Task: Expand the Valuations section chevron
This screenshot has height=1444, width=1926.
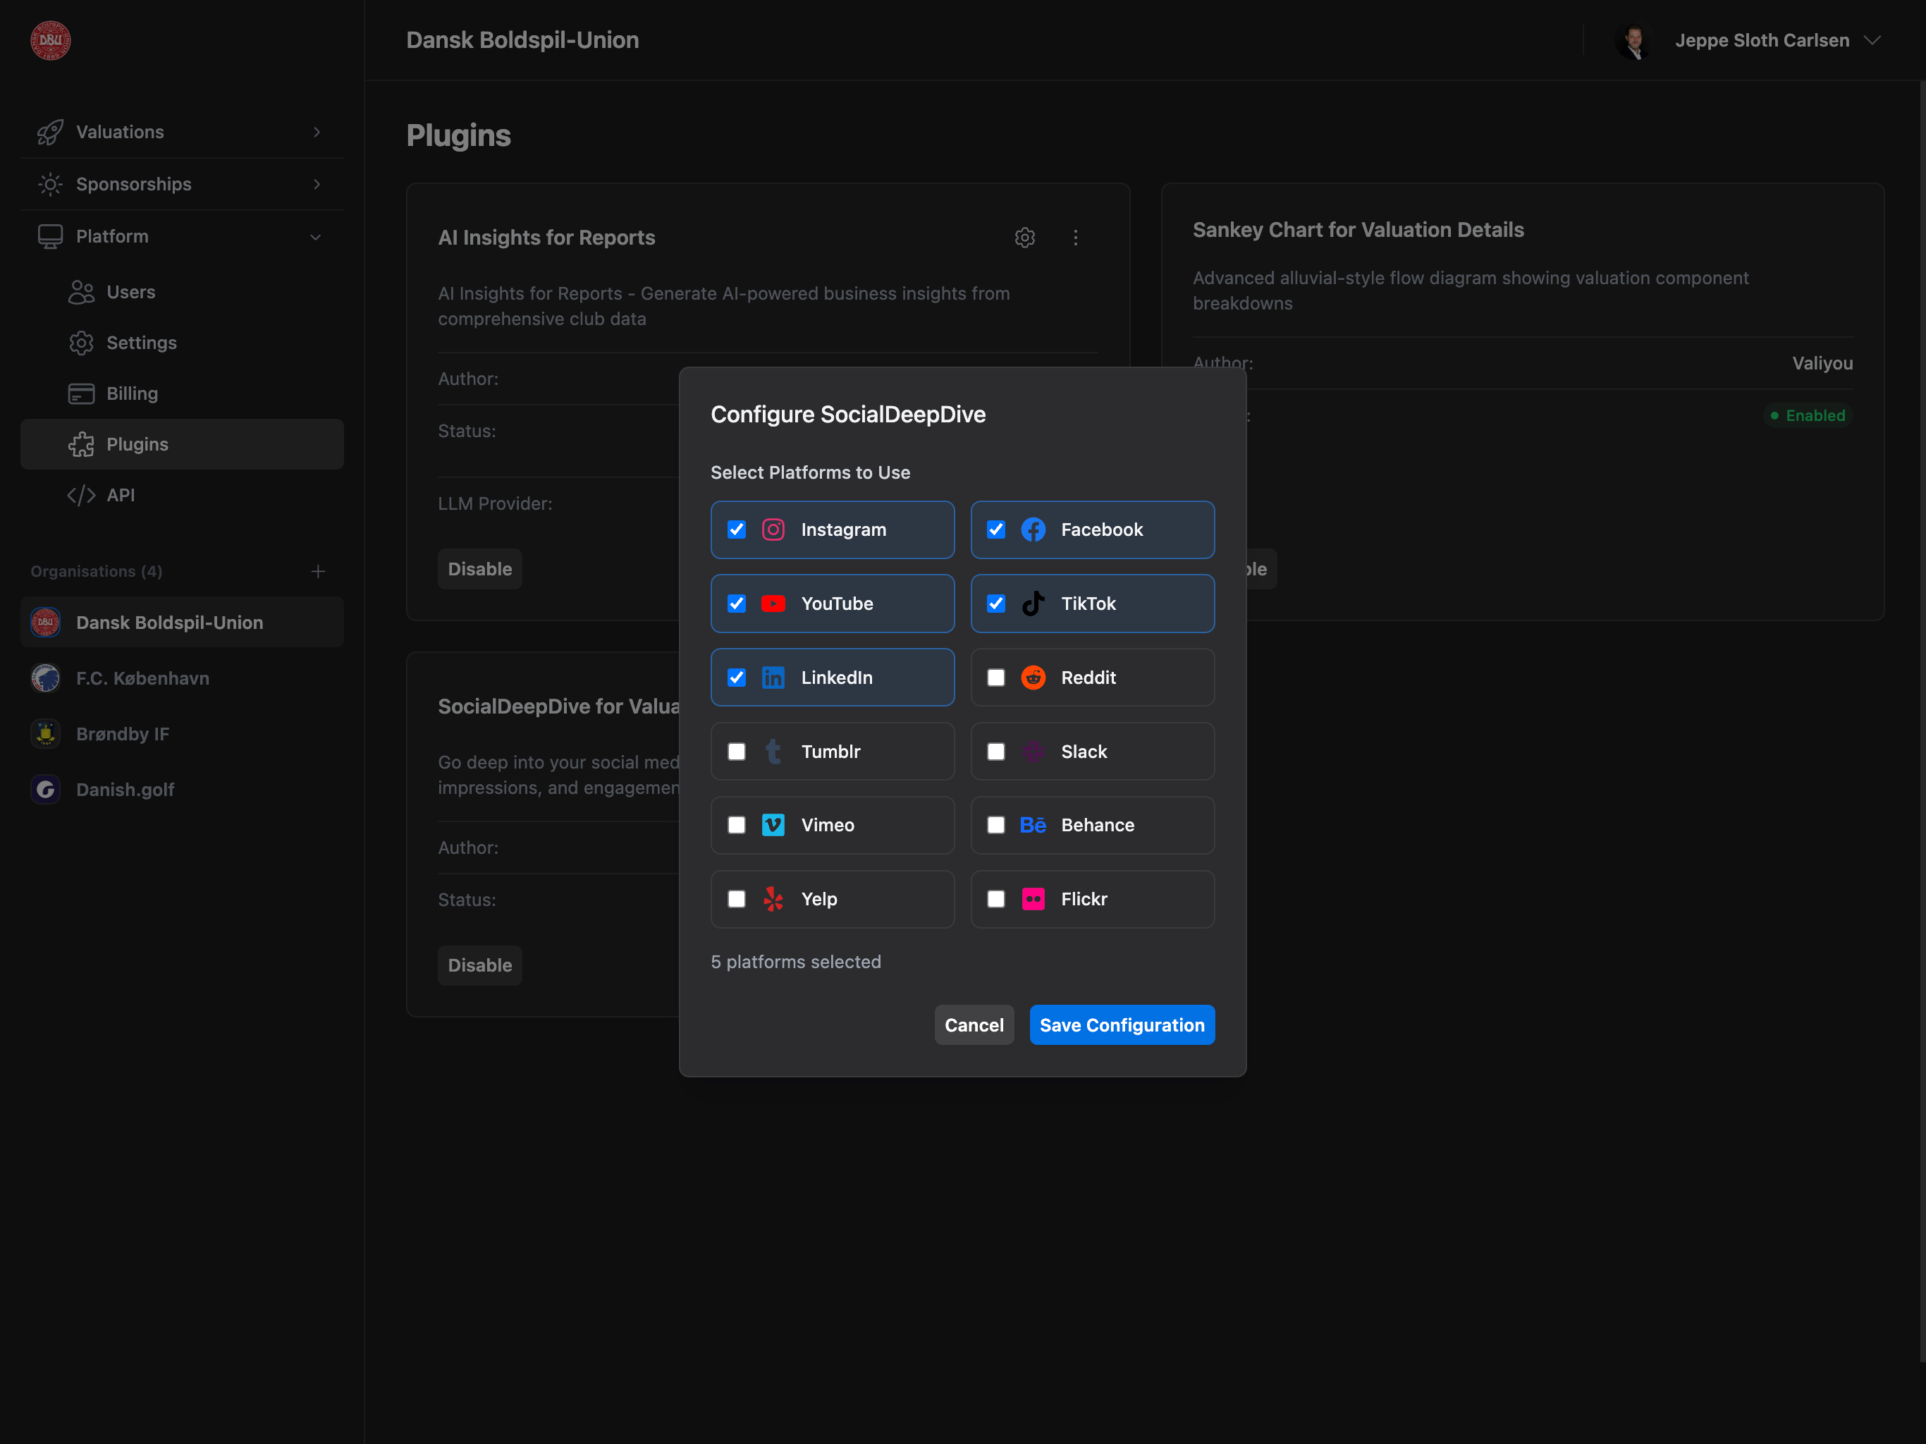Action: tap(316, 132)
